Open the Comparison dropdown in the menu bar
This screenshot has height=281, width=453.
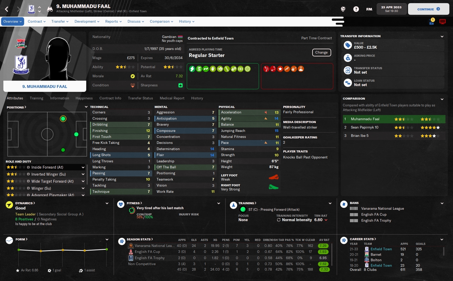(x=162, y=22)
